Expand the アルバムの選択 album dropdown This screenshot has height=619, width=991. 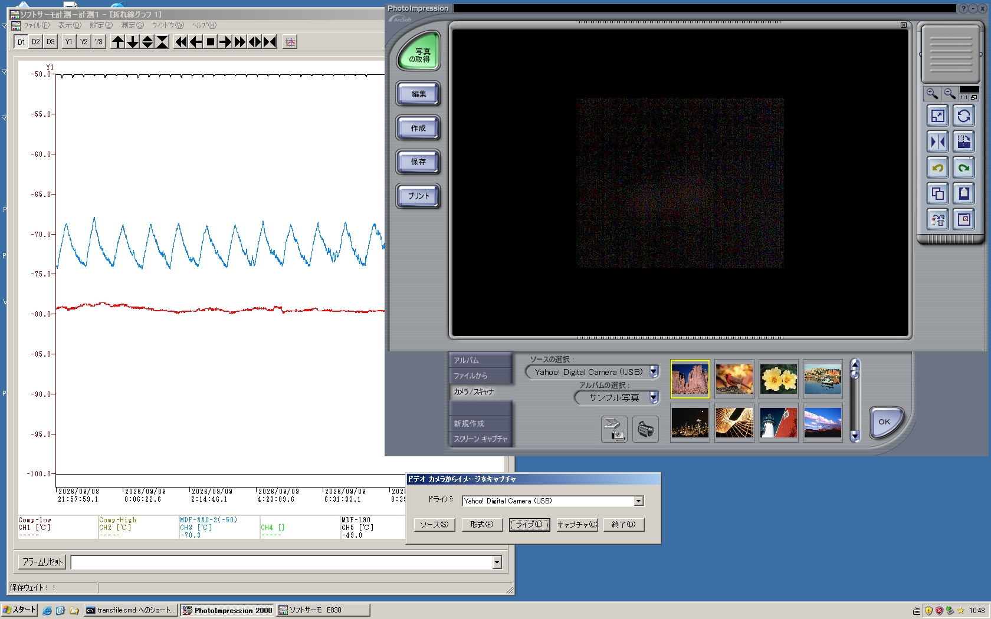[653, 398]
